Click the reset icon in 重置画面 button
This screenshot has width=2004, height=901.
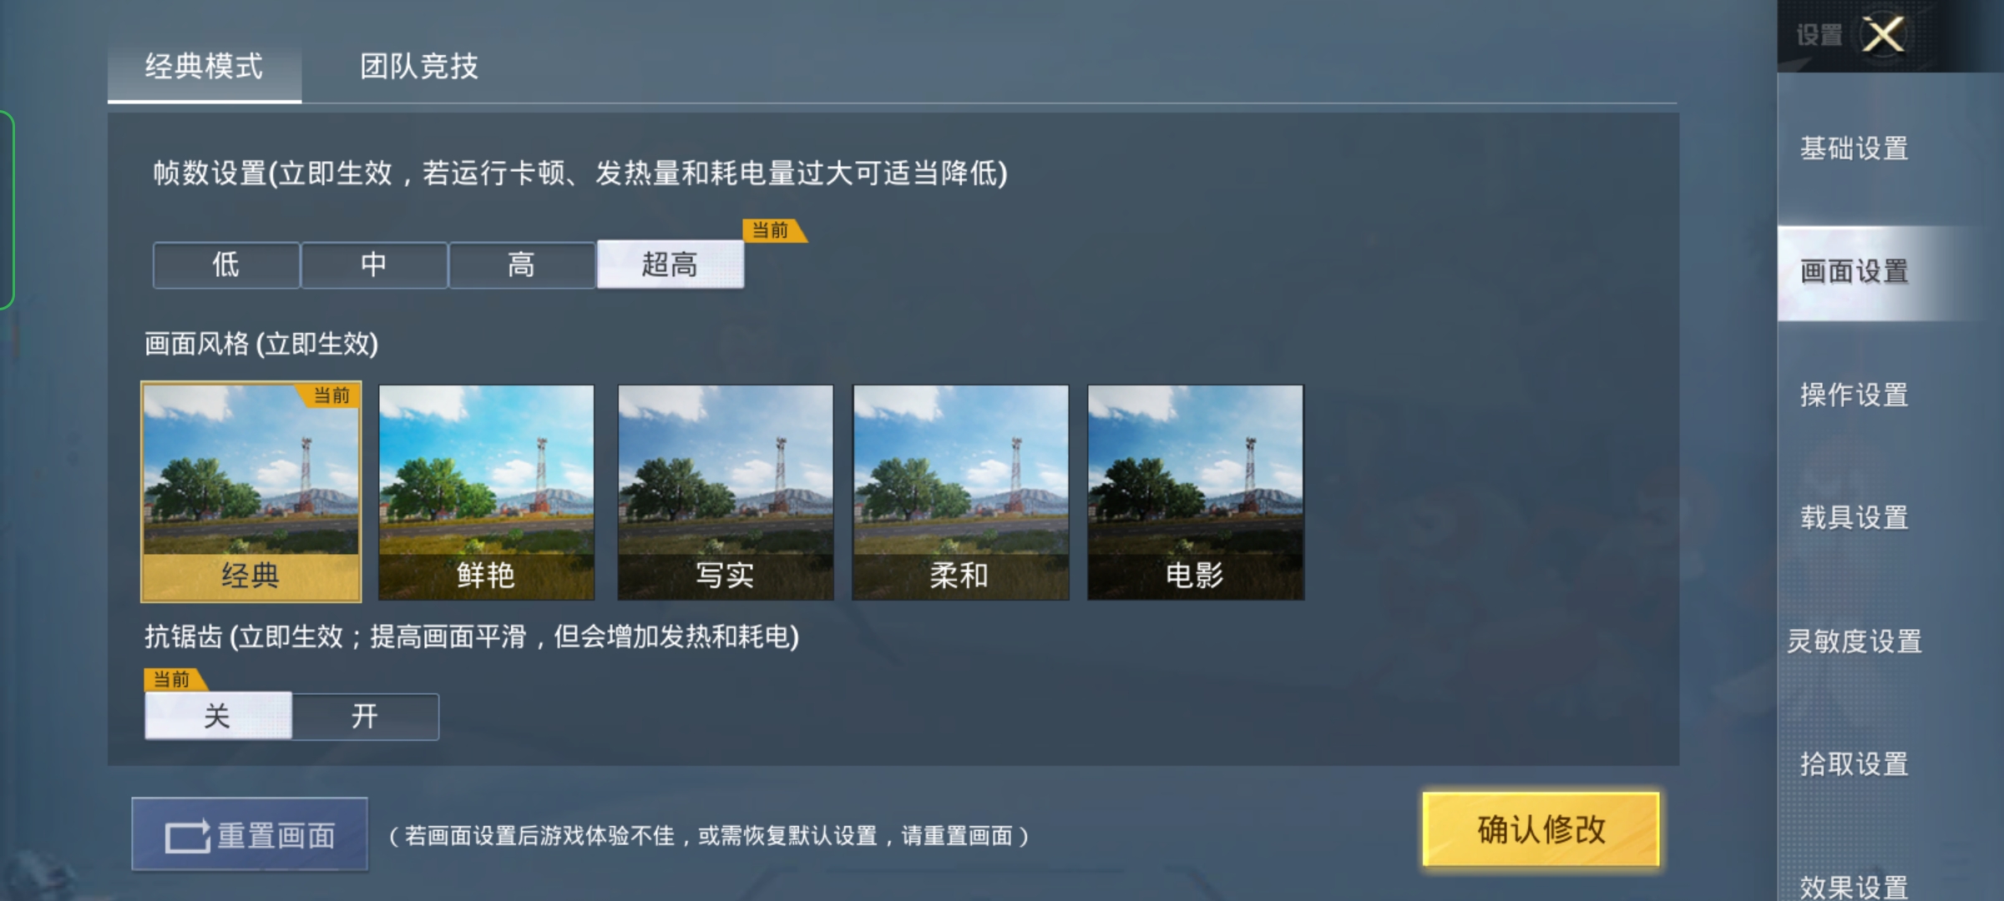point(188,837)
